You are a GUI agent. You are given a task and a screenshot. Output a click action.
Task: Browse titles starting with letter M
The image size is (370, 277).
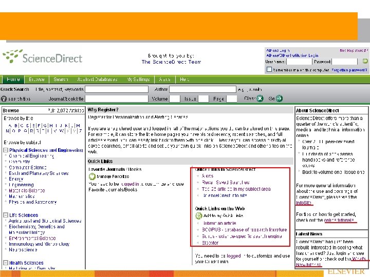(78, 126)
